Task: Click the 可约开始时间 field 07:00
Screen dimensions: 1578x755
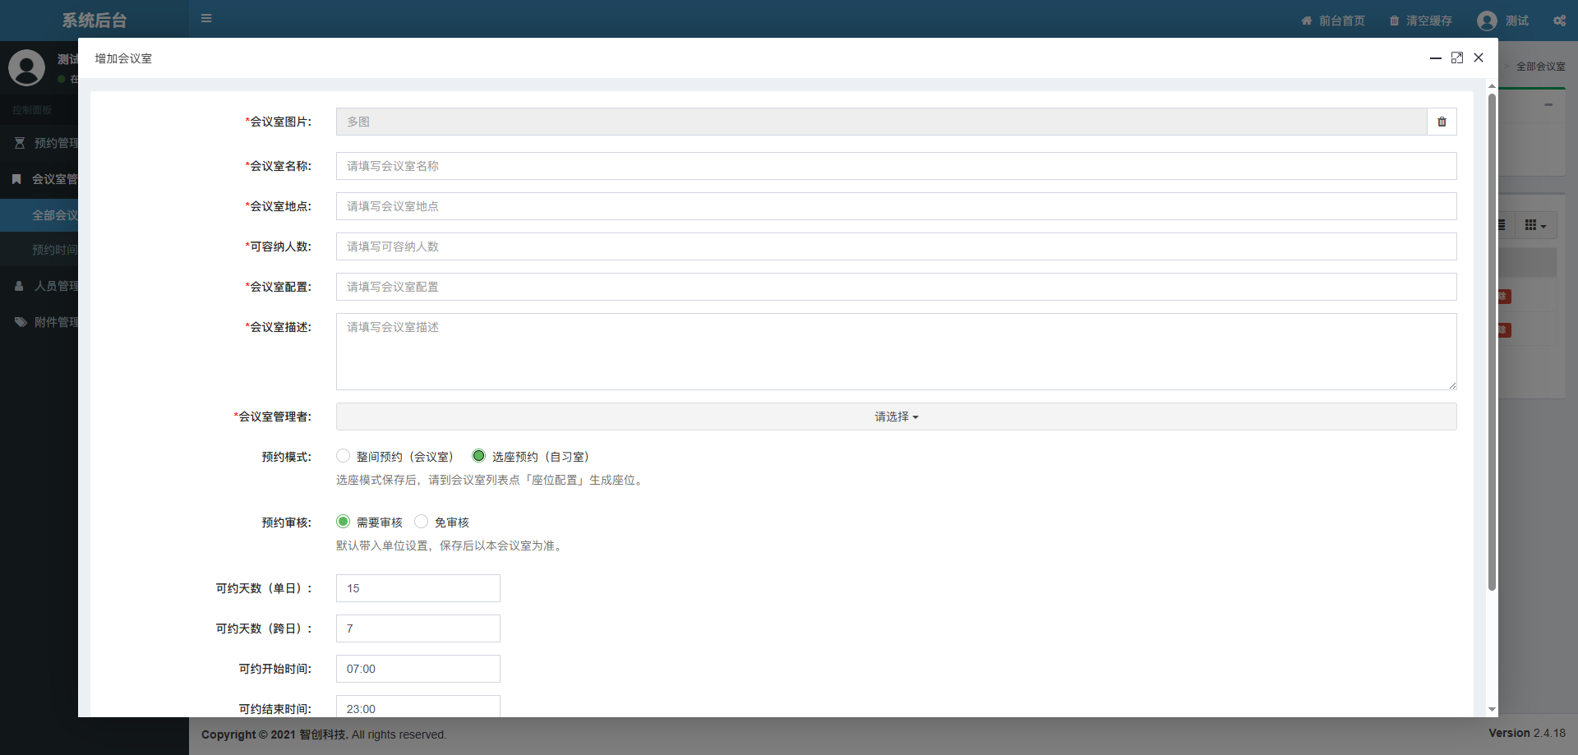Action: coord(418,669)
